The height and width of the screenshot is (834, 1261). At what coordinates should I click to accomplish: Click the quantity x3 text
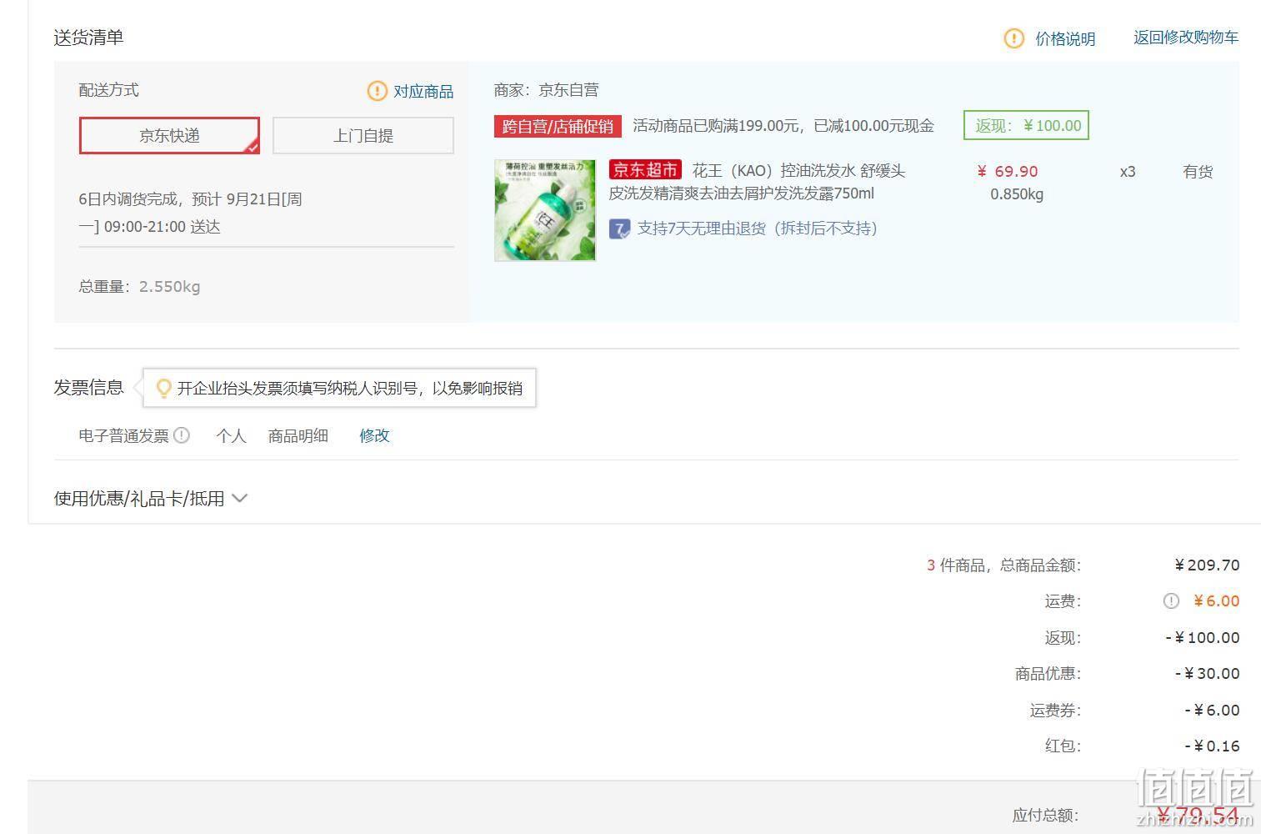pyautogui.click(x=1127, y=171)
